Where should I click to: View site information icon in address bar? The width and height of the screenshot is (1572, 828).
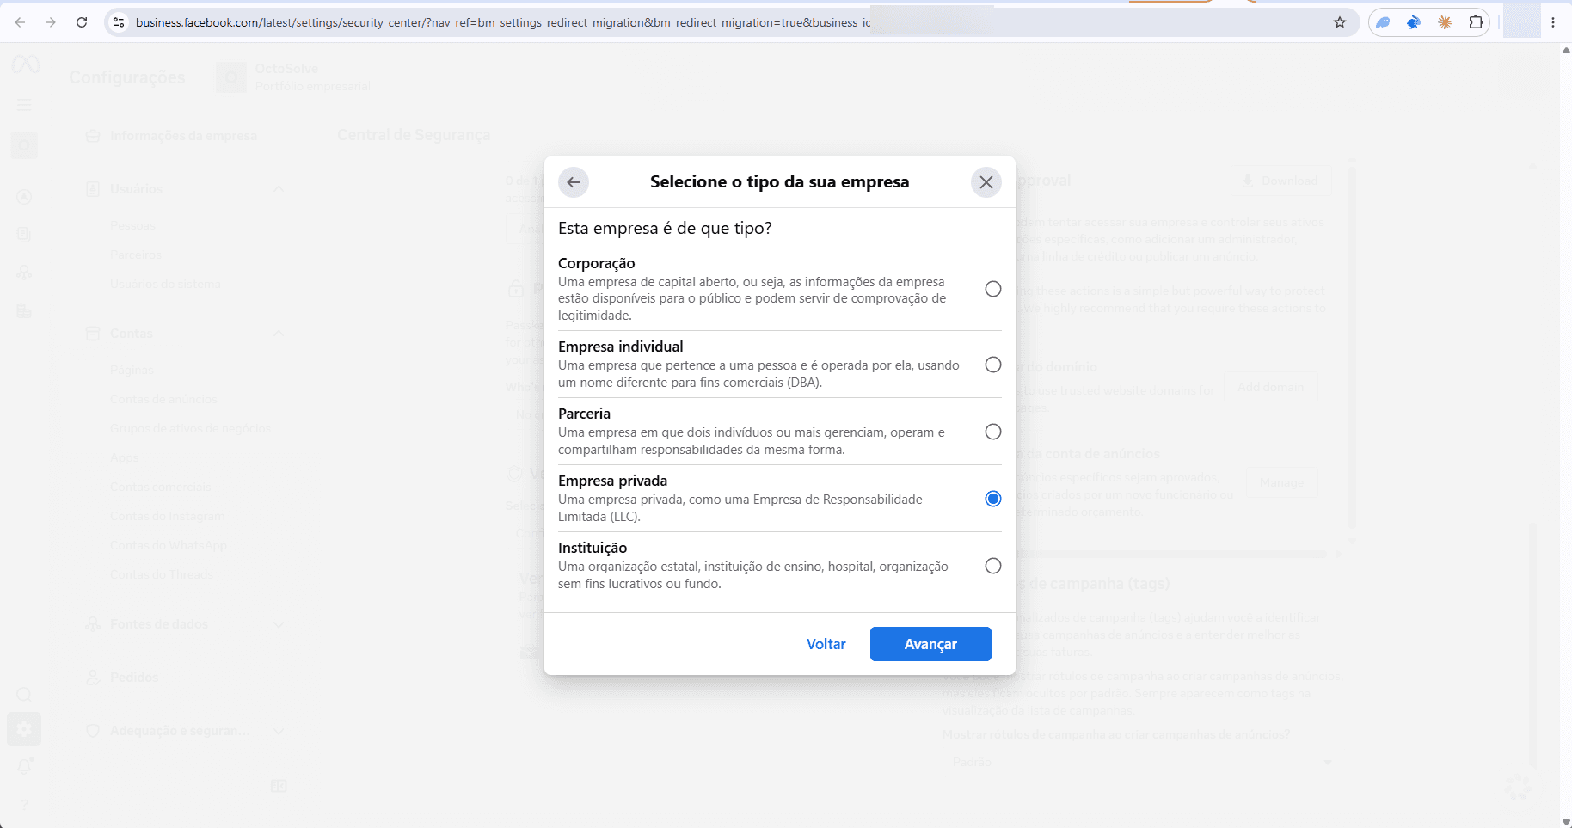pos(120,22)
